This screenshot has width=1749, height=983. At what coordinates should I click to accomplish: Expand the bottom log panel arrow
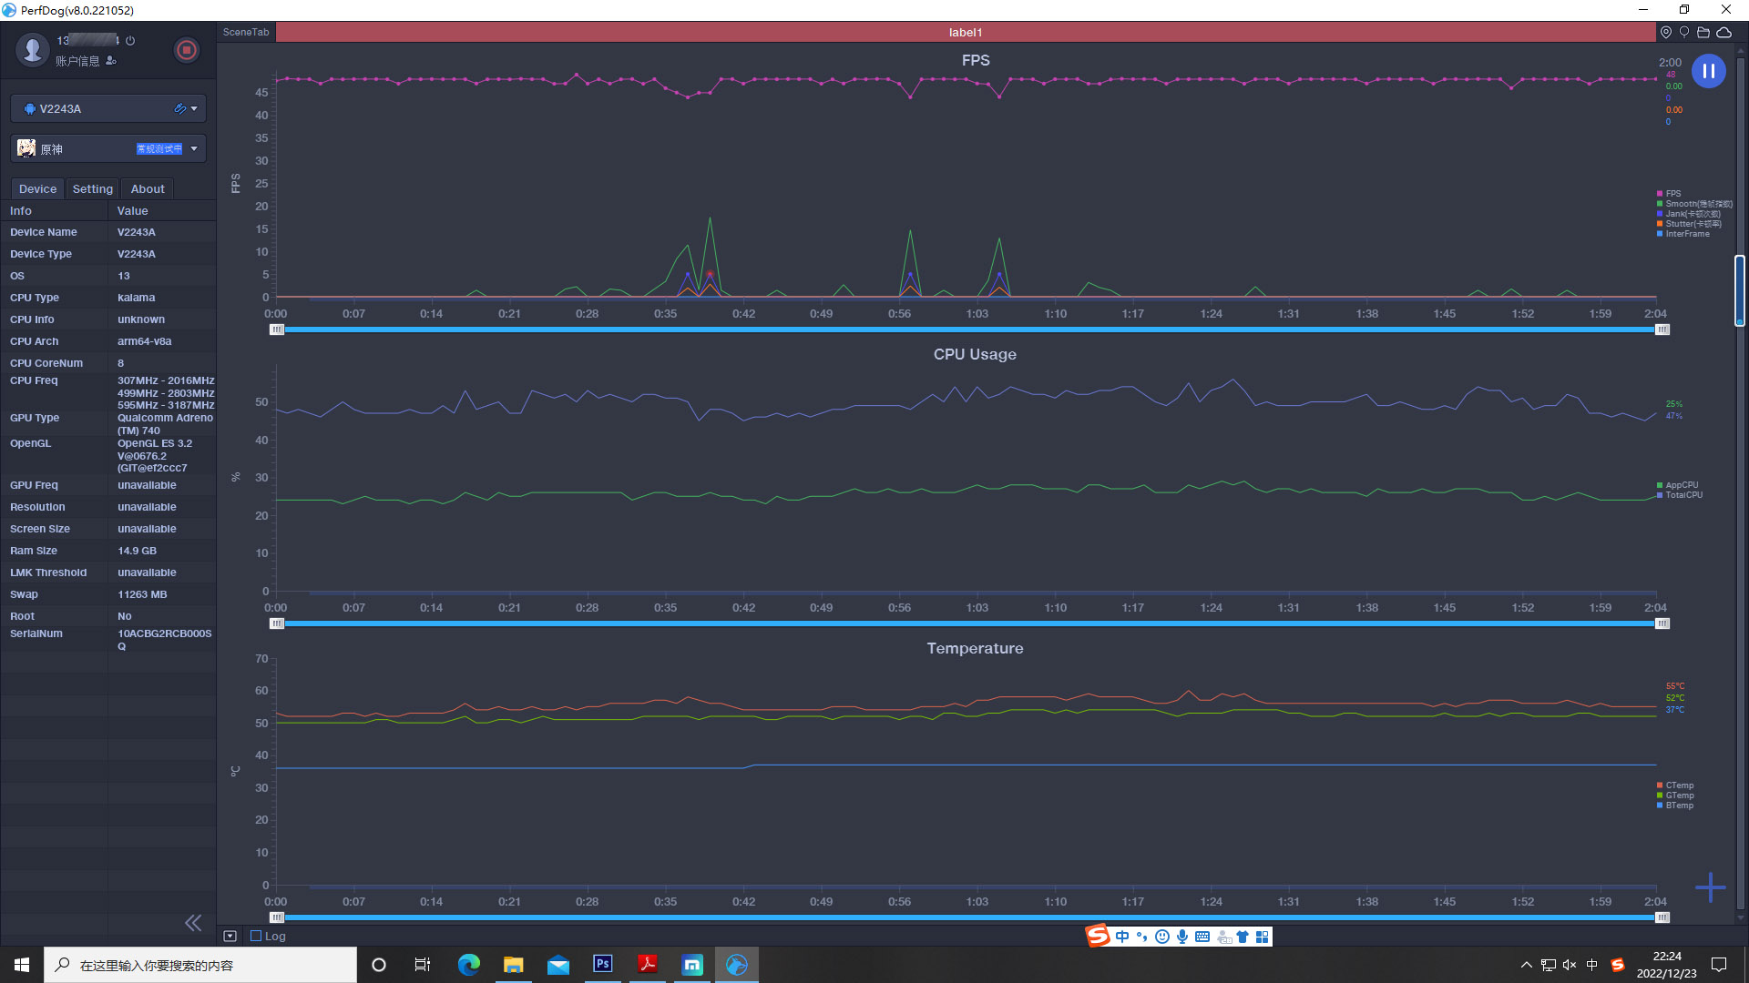(230, 936)
